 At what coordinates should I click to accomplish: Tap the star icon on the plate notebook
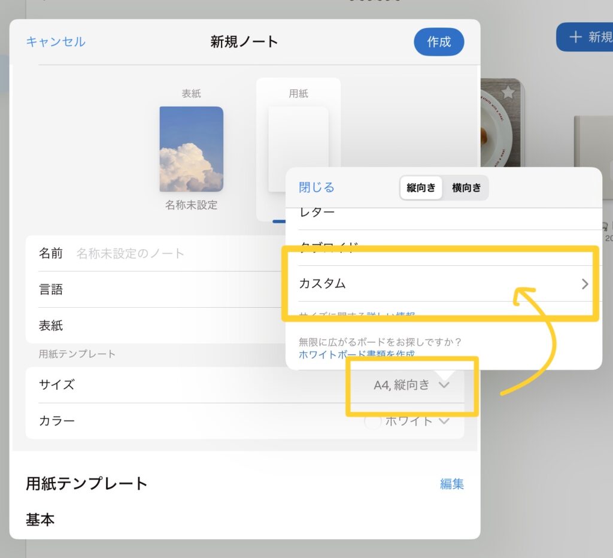(x=508, y=92)
